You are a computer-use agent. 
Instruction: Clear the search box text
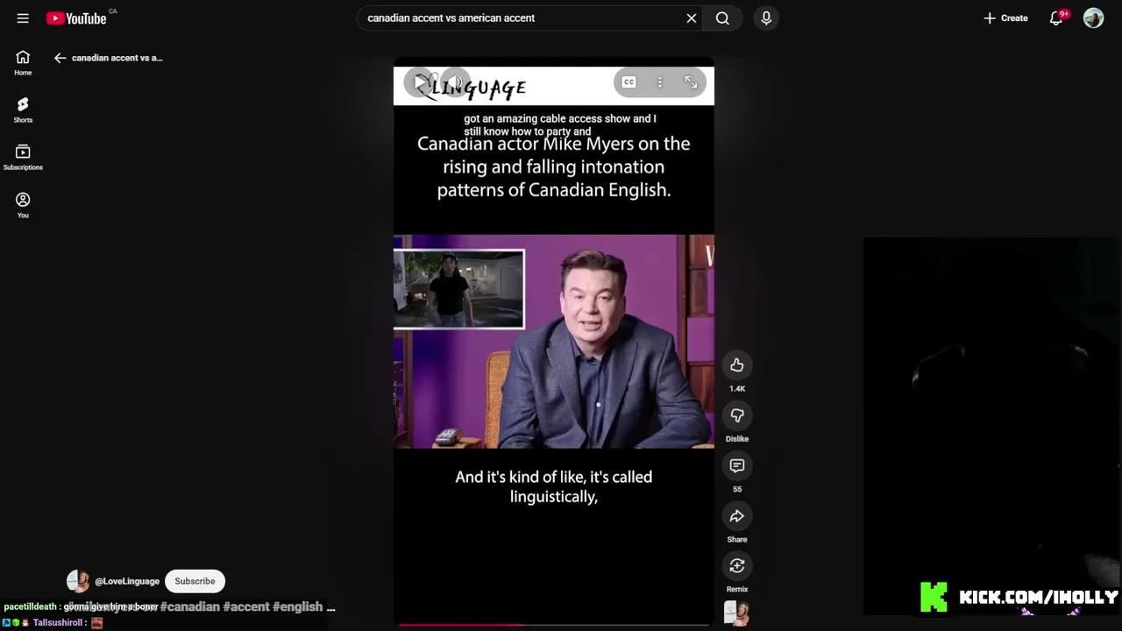pos(692,18)
